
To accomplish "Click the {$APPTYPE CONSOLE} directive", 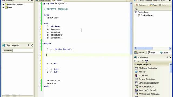I will tap(56, 9).
